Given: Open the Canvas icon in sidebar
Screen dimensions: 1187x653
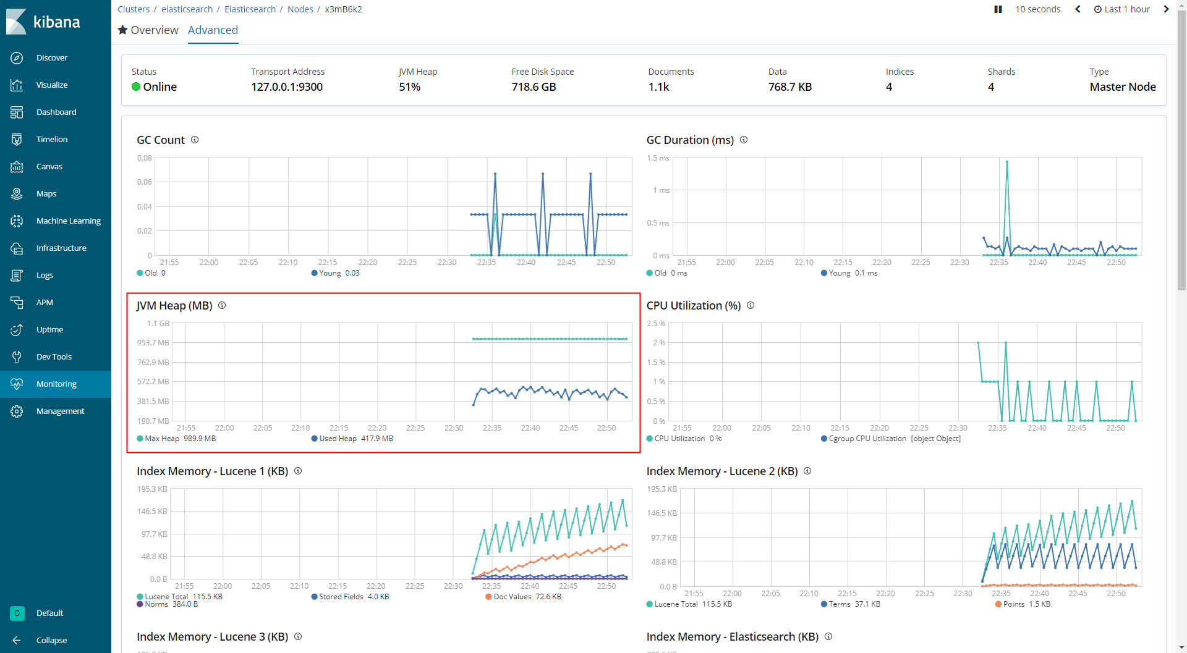Looking at the screenshot, I should [x=17, y=166].
